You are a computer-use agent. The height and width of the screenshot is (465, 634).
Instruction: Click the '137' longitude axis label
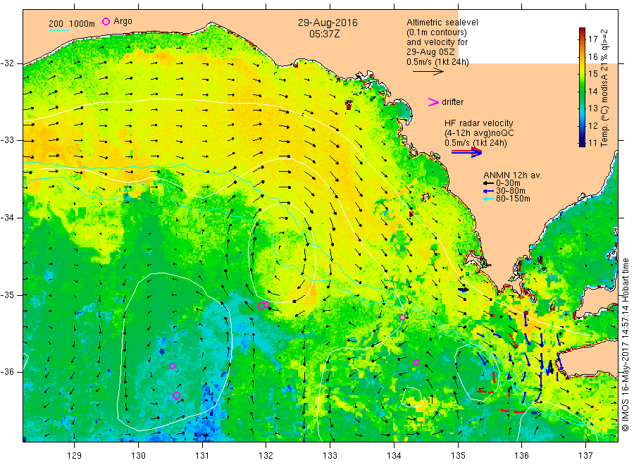tap(585, 456)
